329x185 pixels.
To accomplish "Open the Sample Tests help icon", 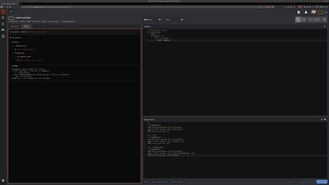I will click(325, 120).
